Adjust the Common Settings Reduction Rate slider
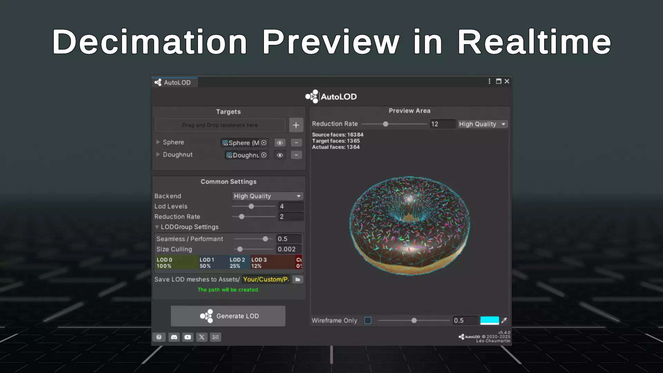The height and width of the screenshot is (373, 663). 253,217
